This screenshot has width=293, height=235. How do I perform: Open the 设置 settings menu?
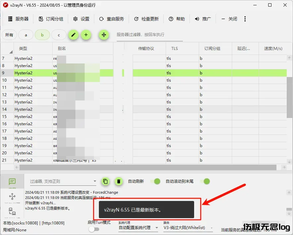pos(81,19)
